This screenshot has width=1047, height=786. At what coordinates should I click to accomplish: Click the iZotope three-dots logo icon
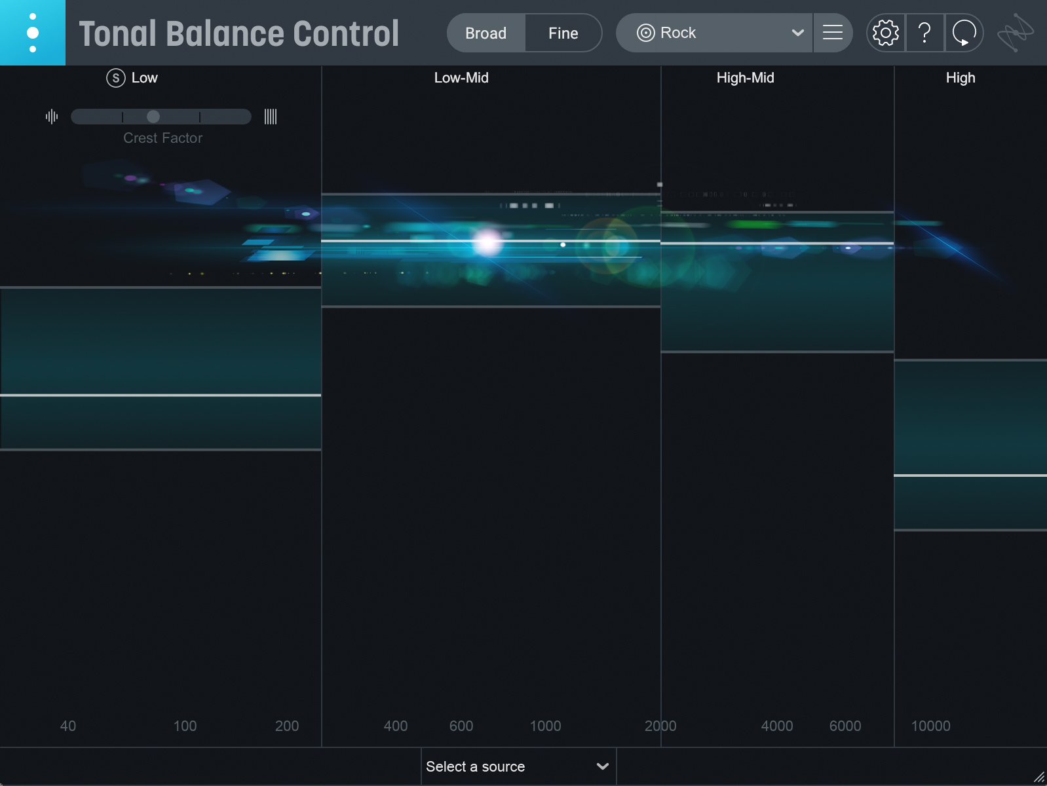[x=33, y=33]
